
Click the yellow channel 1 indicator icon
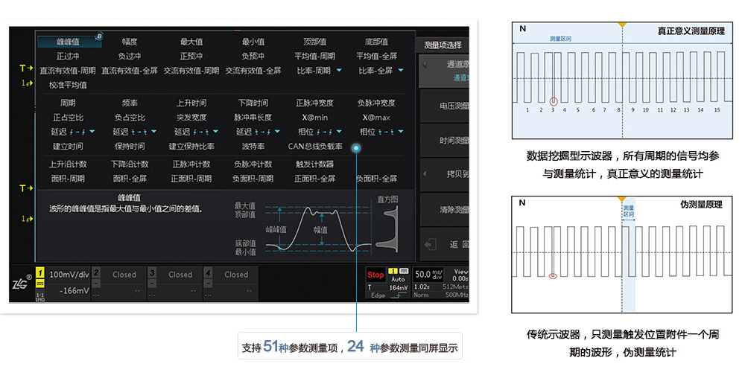point(40,274)
